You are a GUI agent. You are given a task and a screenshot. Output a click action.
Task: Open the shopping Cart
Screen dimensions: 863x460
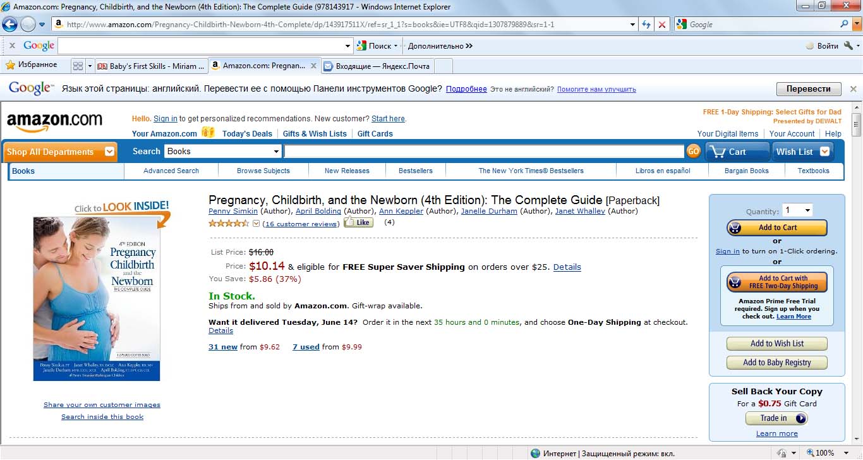pos(737,152)
